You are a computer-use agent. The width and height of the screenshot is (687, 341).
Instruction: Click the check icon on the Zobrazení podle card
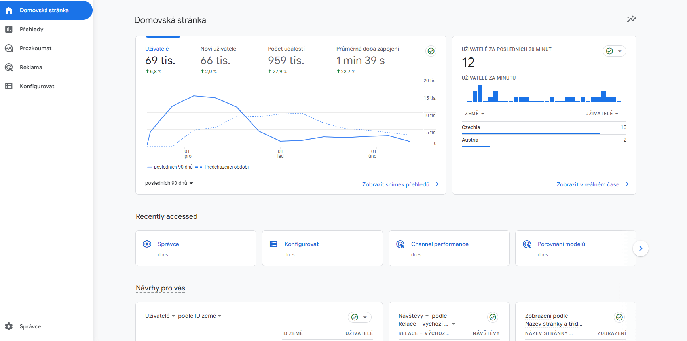pos(619,317)
